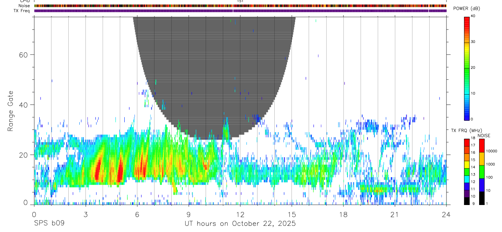Select the green 100-1000 NOISE colorbar segment

click(481, 171)
